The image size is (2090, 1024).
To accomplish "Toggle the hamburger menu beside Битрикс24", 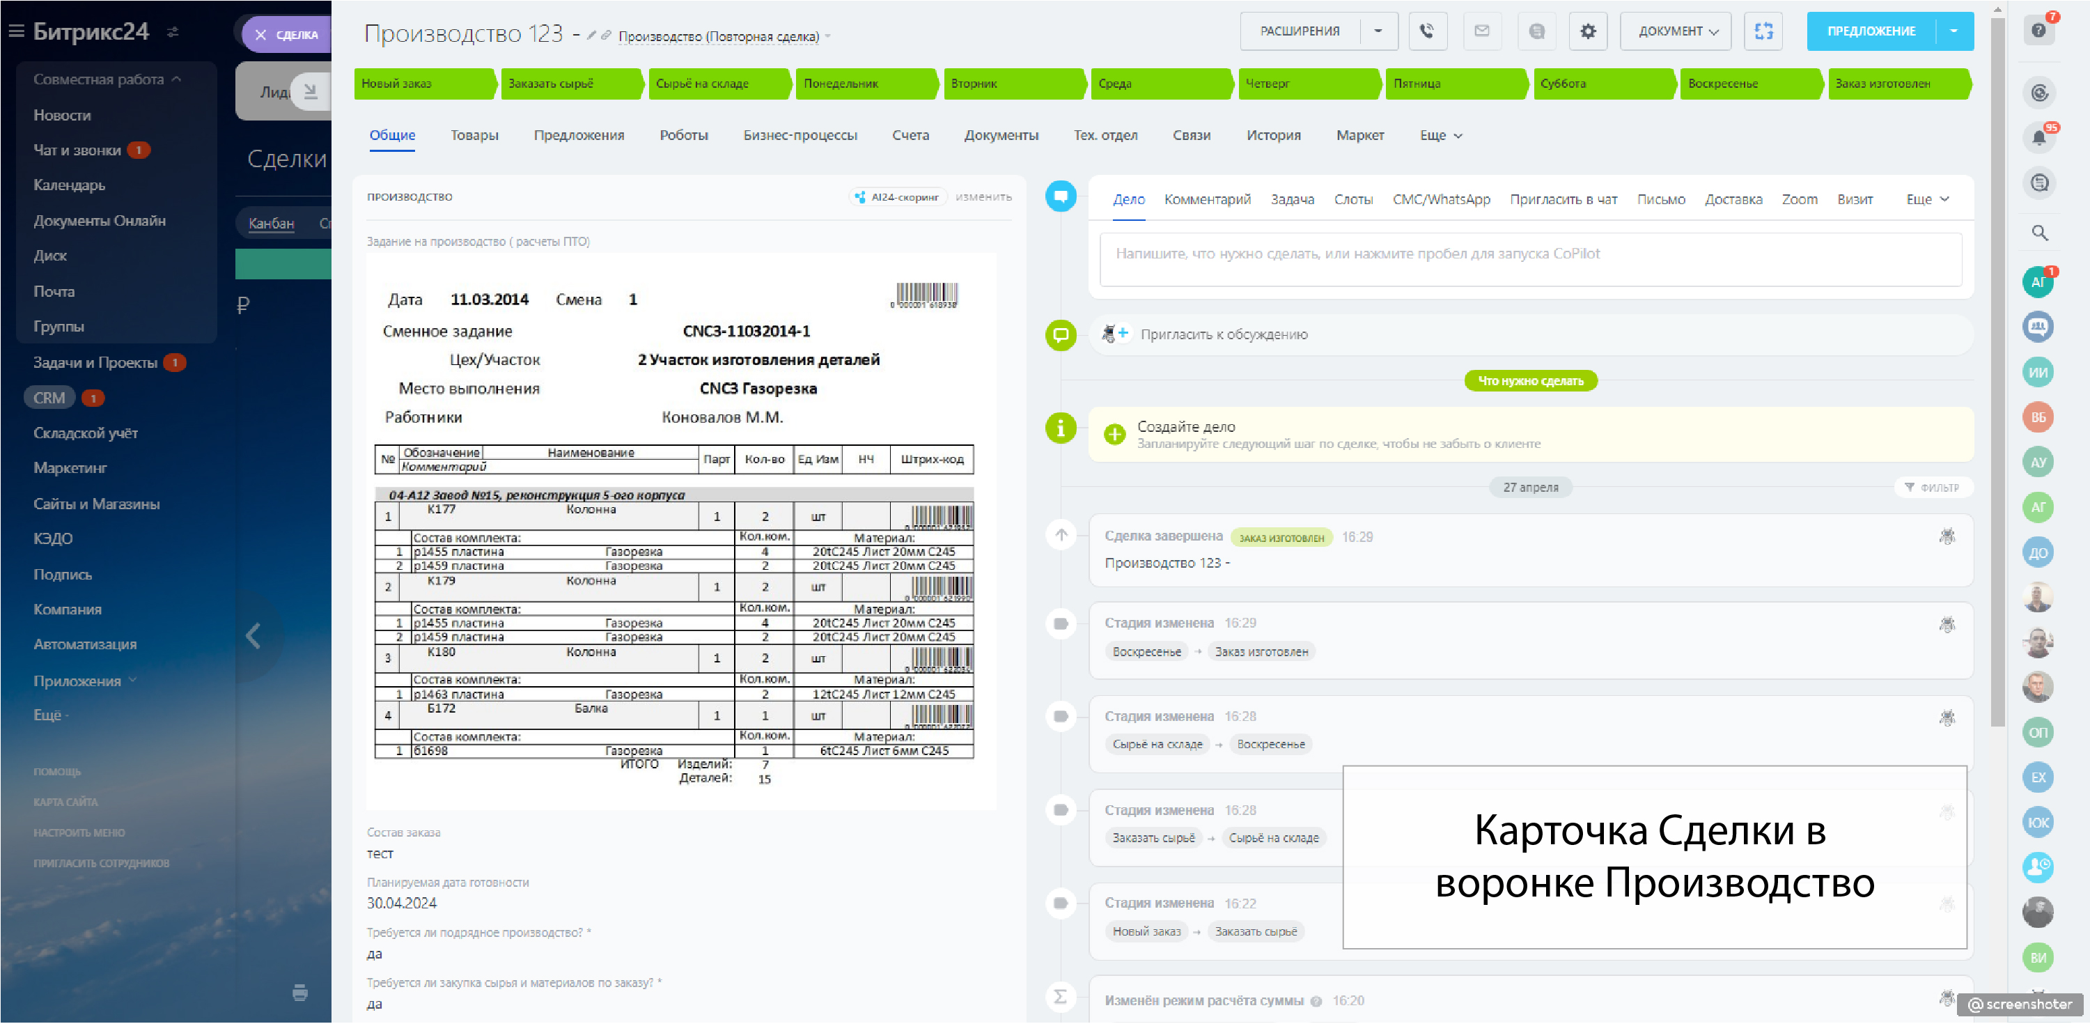I will pos(16,31).
